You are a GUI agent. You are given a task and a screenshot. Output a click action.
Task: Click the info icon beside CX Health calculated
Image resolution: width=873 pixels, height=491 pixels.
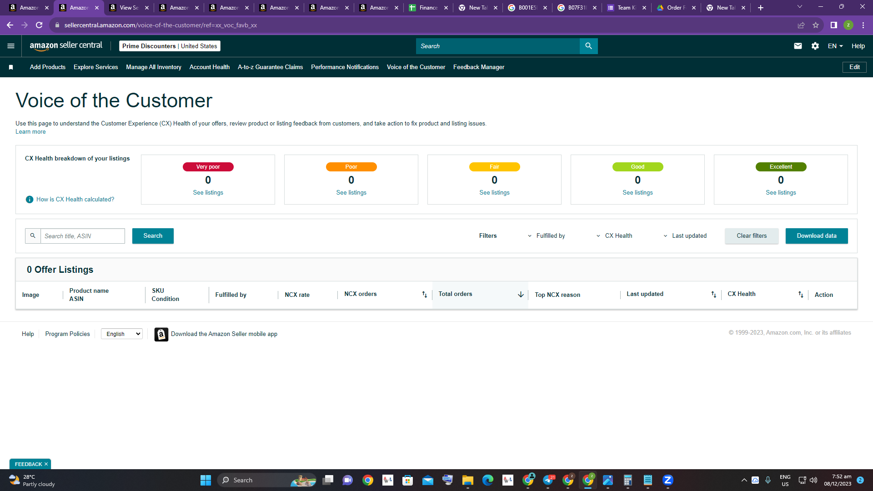[30, 200]
